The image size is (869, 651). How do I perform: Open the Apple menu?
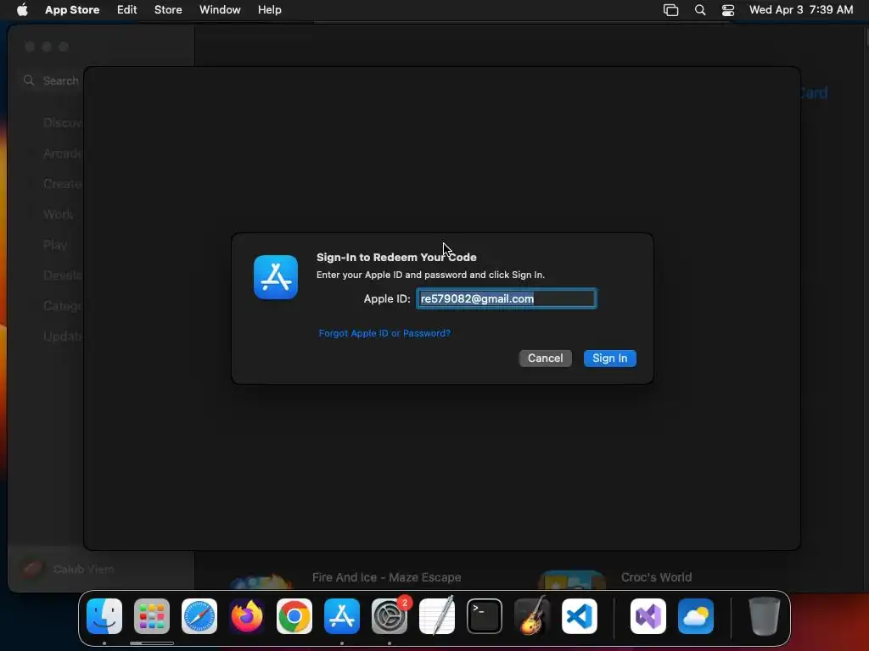click(22, 10)
